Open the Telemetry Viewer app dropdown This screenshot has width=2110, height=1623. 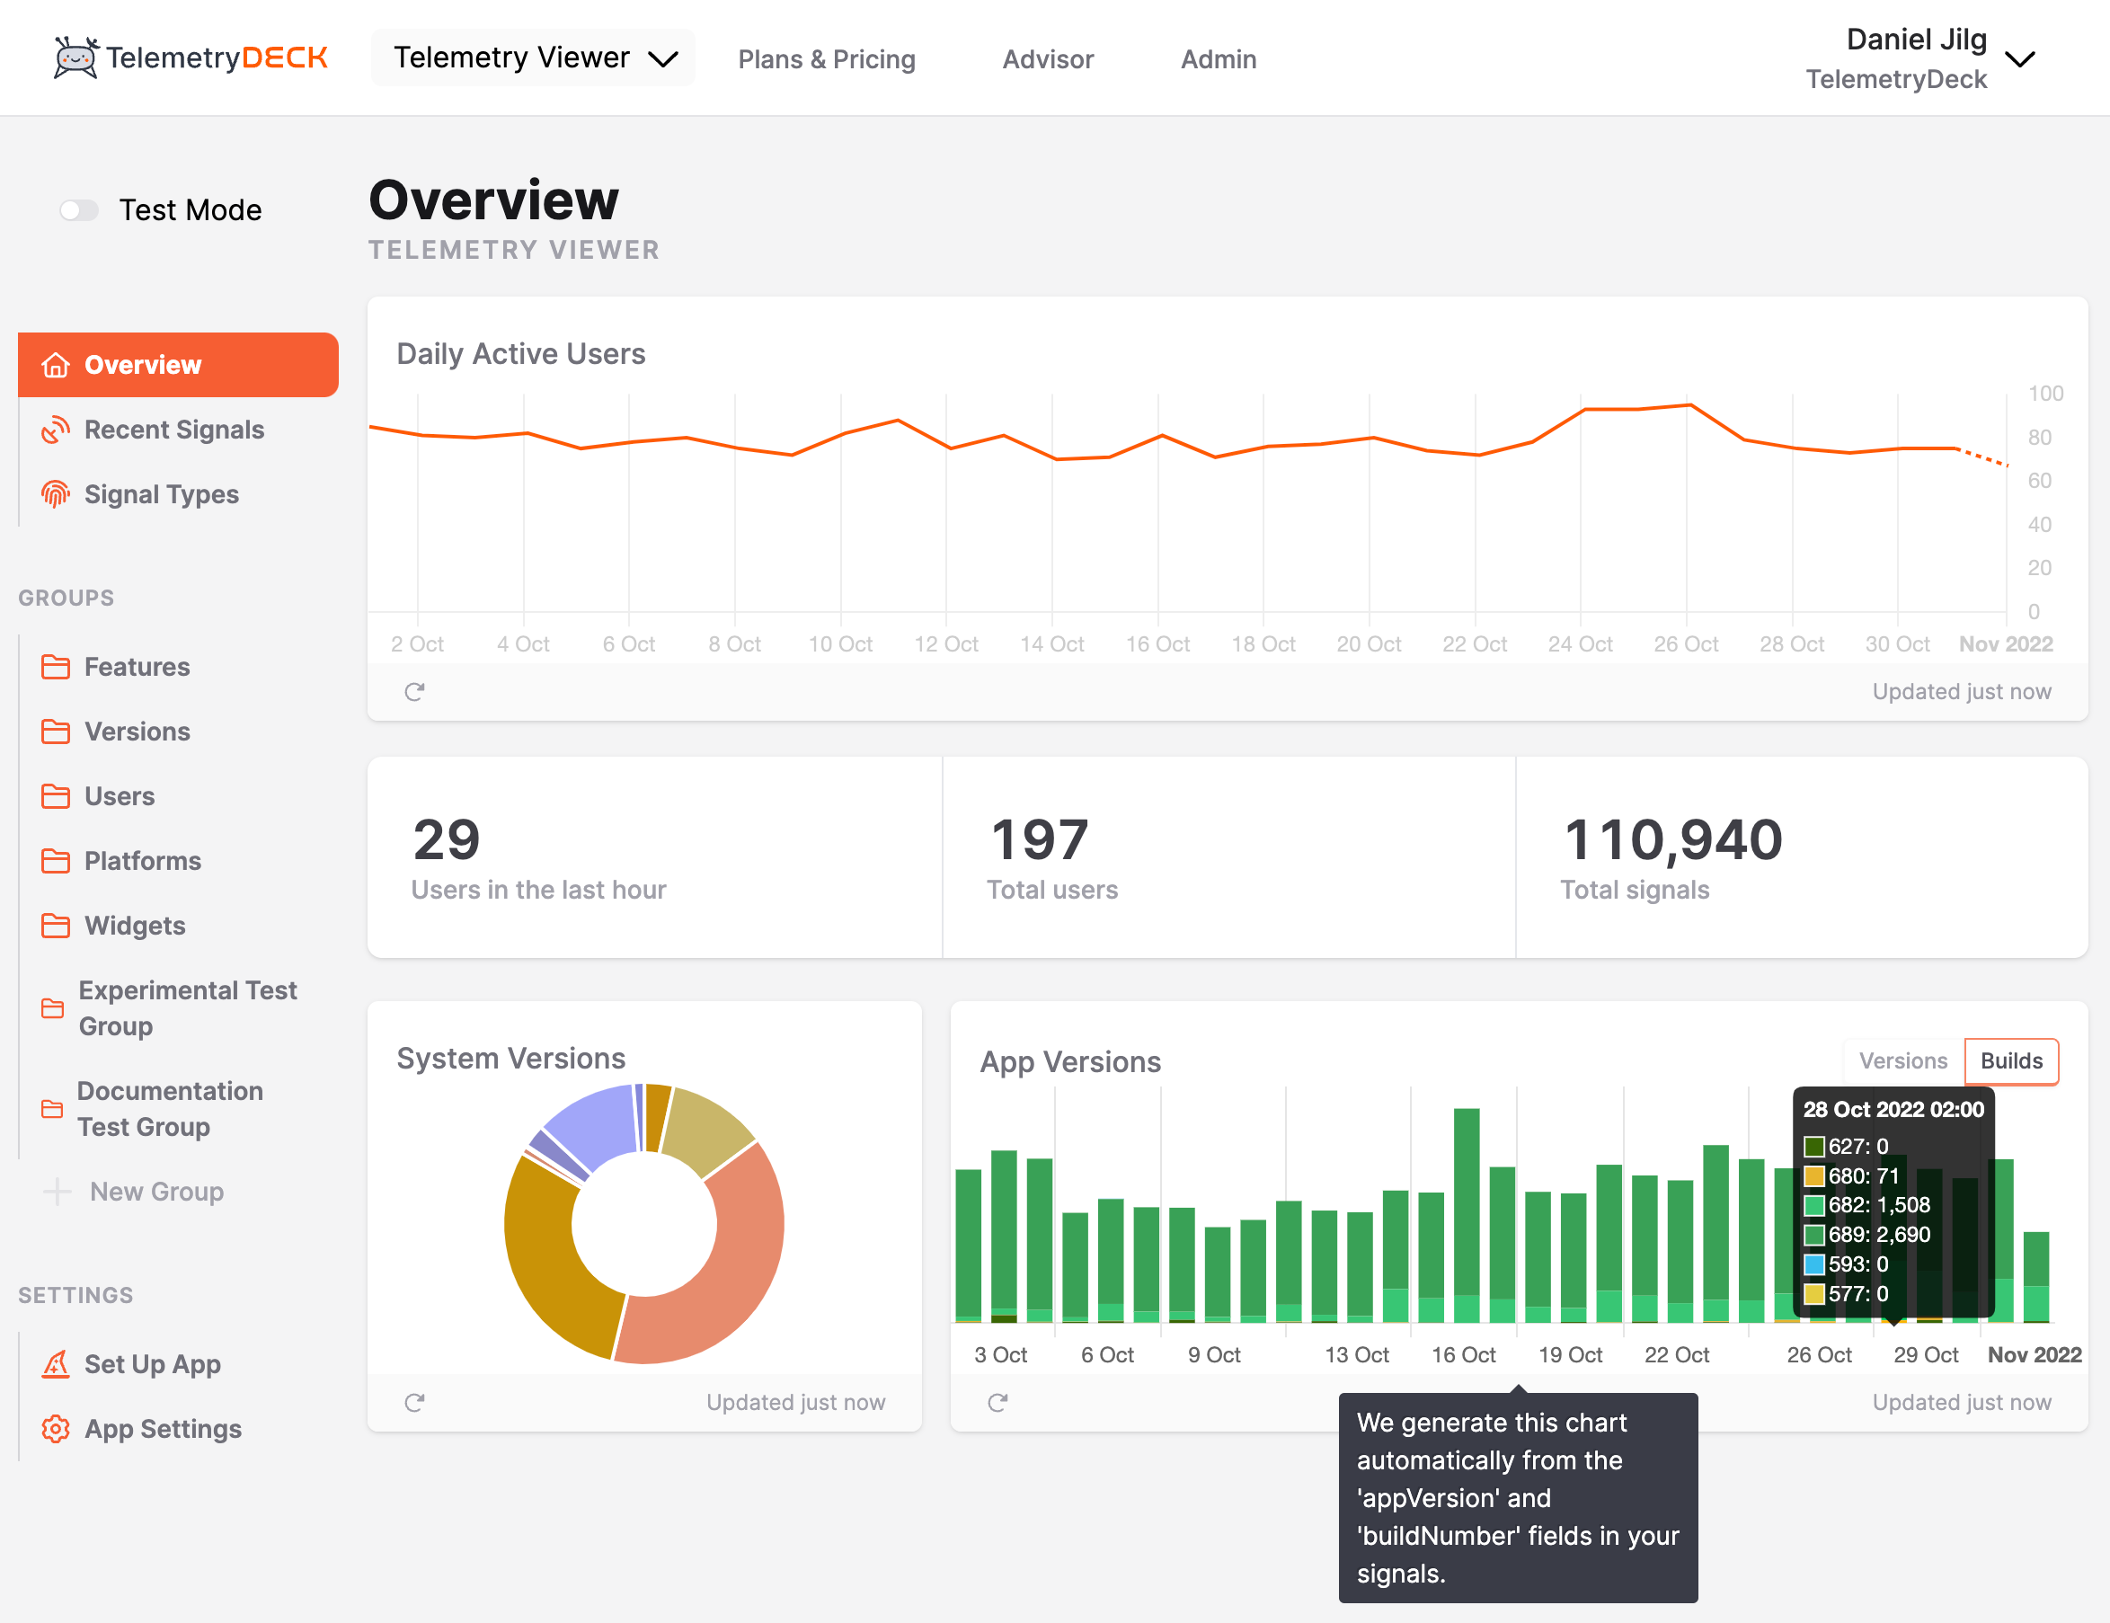533,58
